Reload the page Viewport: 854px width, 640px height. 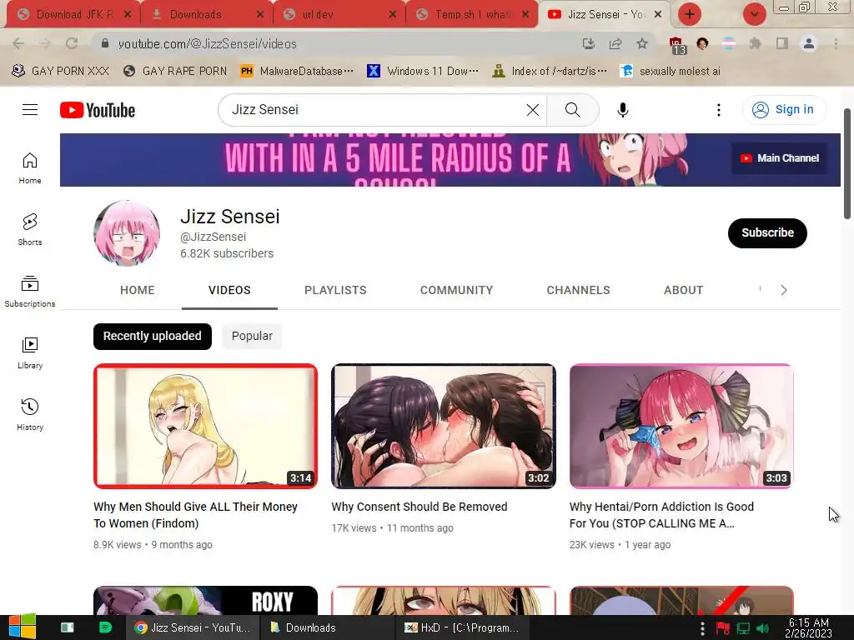click(72, 43)
